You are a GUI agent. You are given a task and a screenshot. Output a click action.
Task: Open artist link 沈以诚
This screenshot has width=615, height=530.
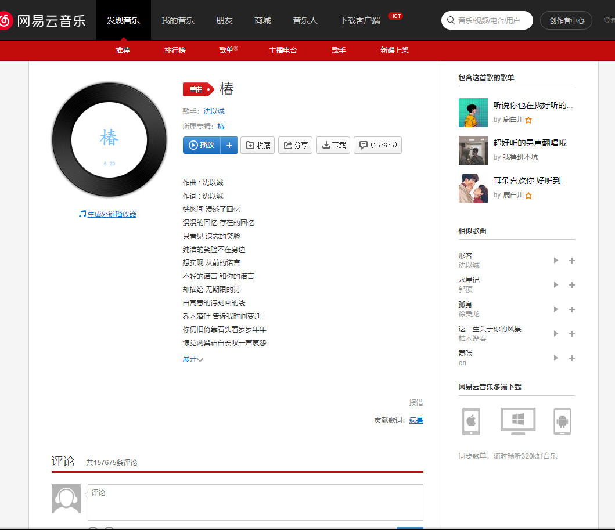pyautogui.click(x=214, y=111)
